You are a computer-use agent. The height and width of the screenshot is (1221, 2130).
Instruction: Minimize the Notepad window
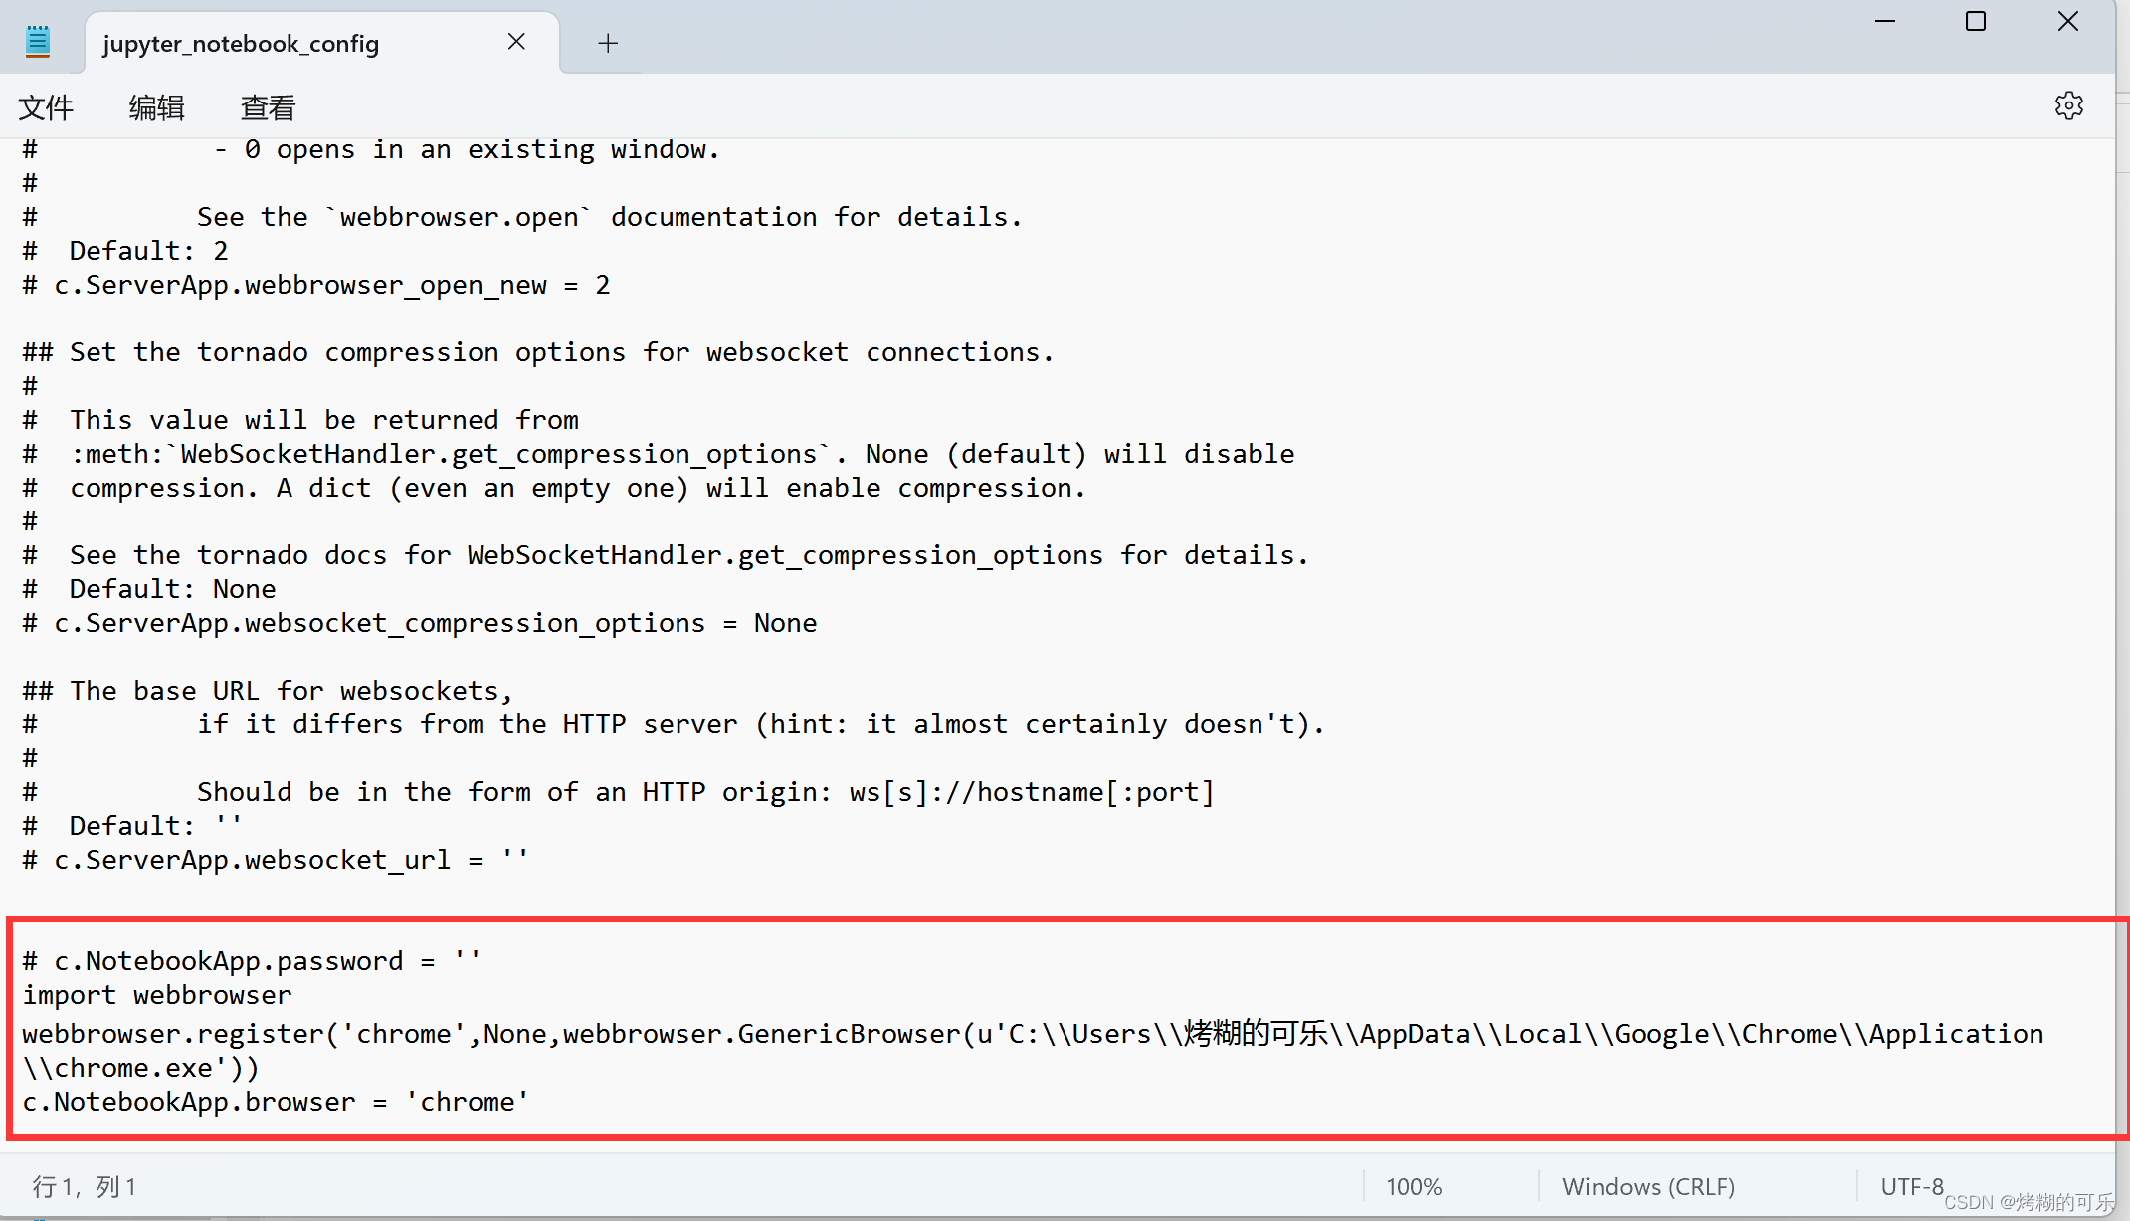tap(1886, 21)
